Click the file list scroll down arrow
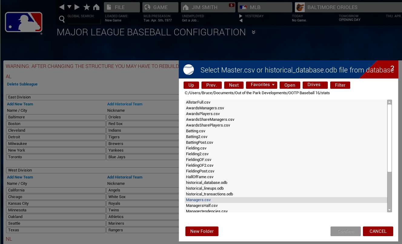402x244 pixels. point(390,210)
